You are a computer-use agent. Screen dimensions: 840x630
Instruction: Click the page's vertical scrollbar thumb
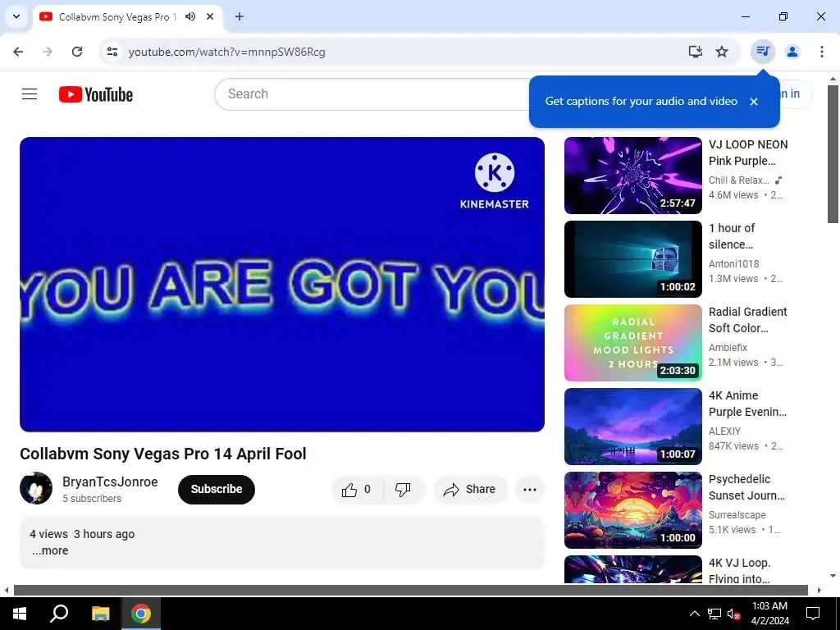click(833, 153)
